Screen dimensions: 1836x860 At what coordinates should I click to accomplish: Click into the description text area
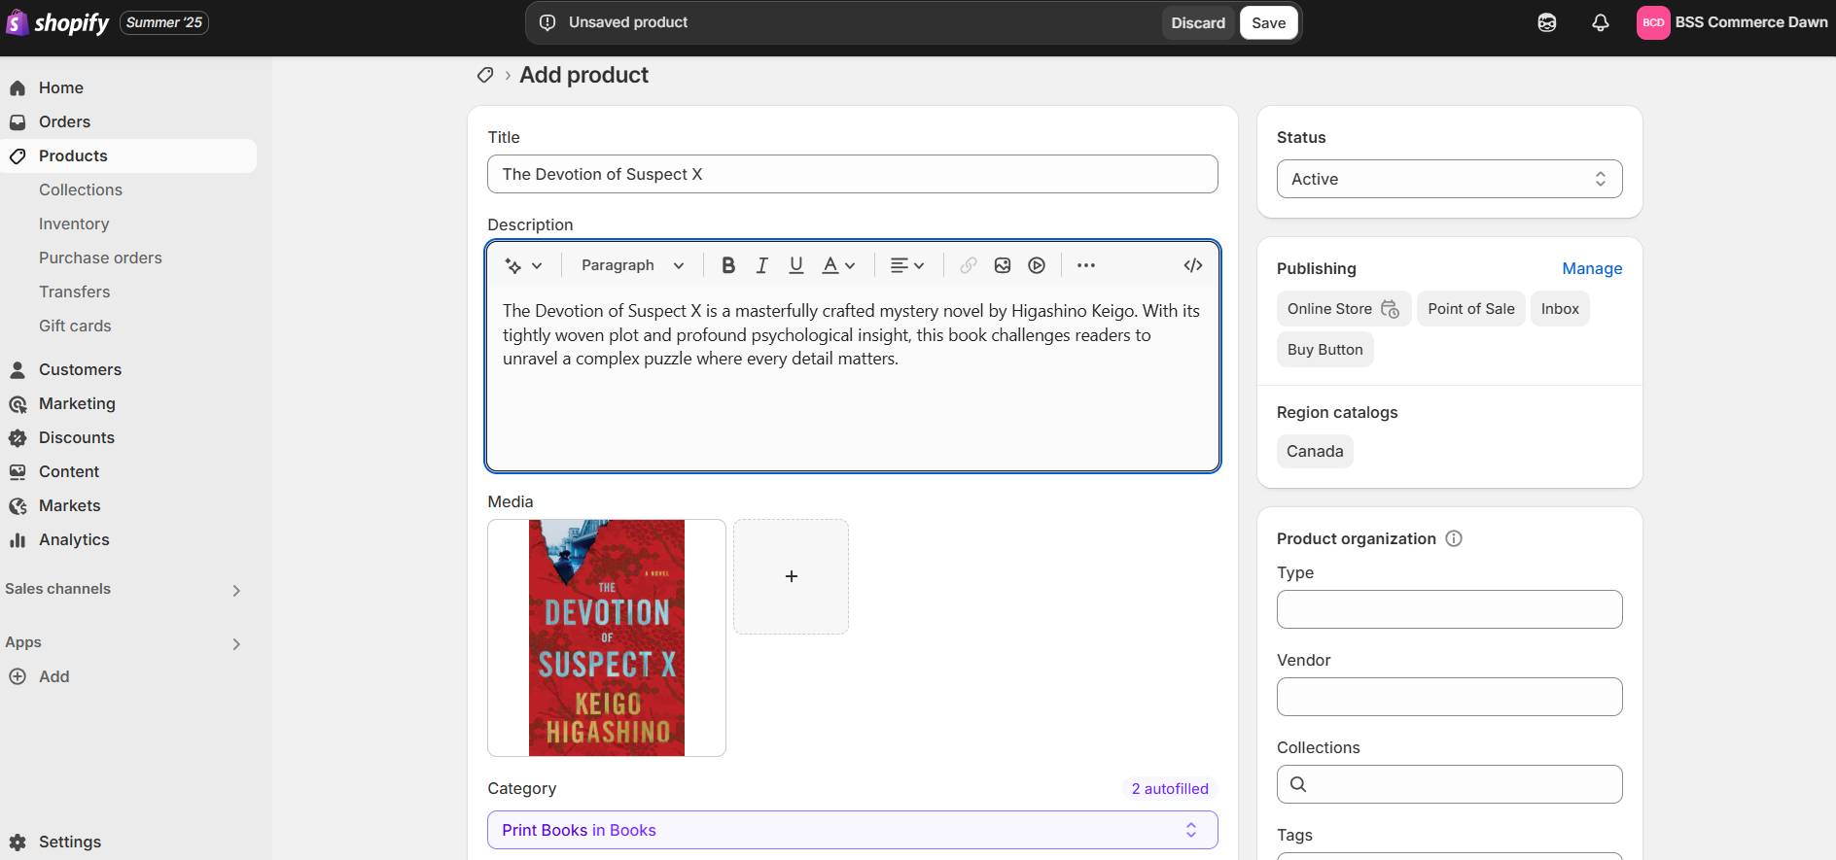[x=852, y=379]
